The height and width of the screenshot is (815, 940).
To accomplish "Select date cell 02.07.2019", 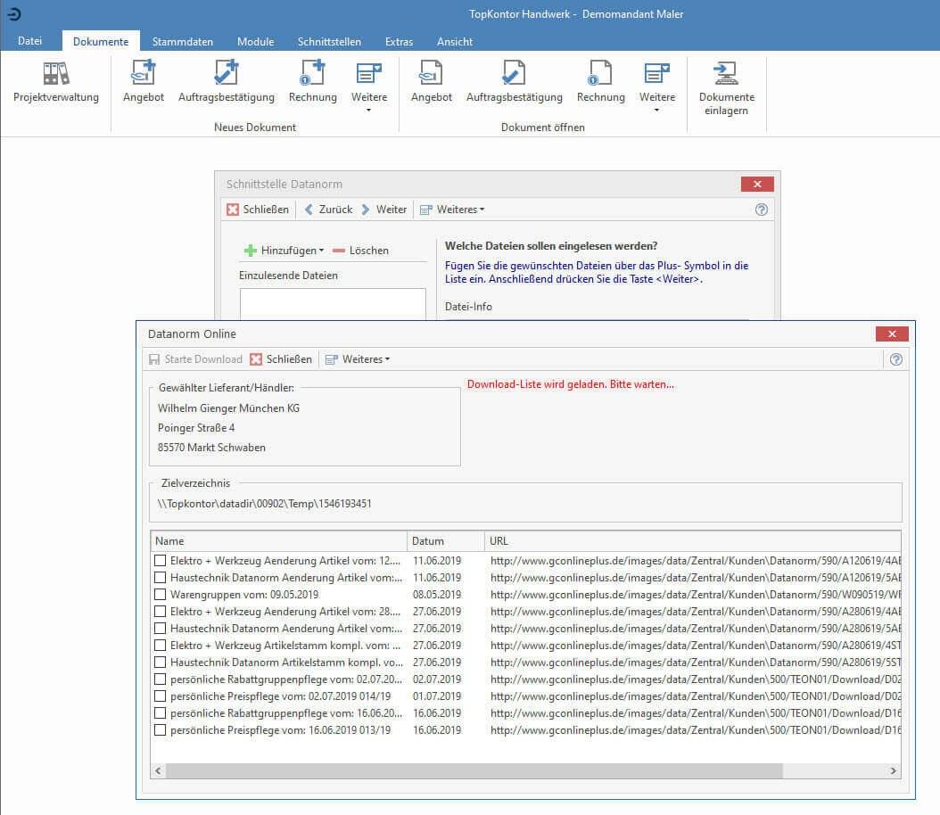I will [437, 679].
